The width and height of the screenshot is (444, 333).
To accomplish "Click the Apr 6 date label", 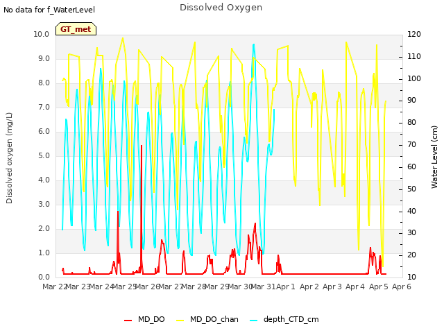I will coord(402,287).
